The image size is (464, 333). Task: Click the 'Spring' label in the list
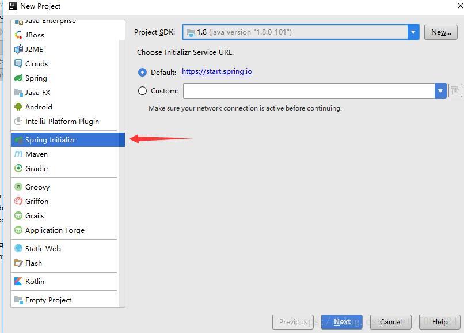pyautogui.click(x=36, y=78)
